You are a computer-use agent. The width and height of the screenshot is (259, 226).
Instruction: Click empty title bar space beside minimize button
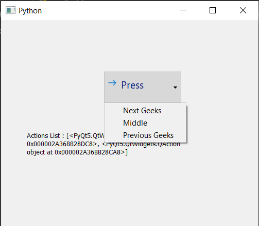[x=120, y=10]
